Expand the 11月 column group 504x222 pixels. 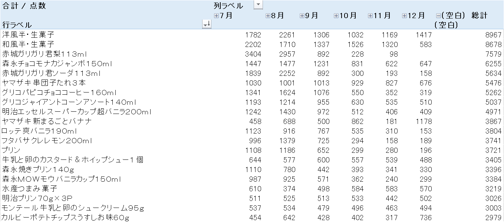[370, 16]
